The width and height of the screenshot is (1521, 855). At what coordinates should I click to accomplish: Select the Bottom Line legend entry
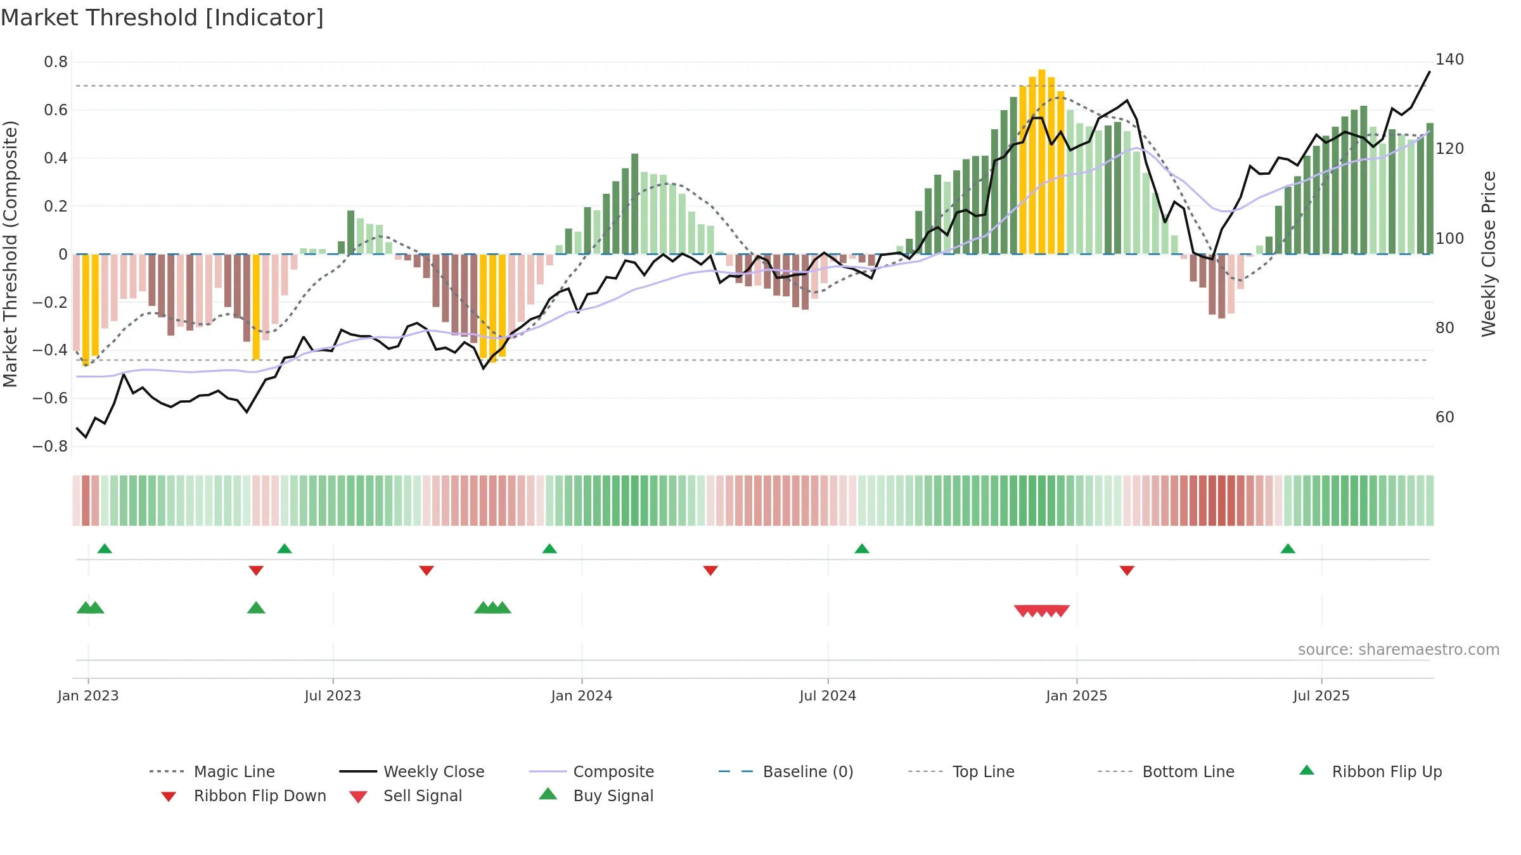[x=1166, y=771]
